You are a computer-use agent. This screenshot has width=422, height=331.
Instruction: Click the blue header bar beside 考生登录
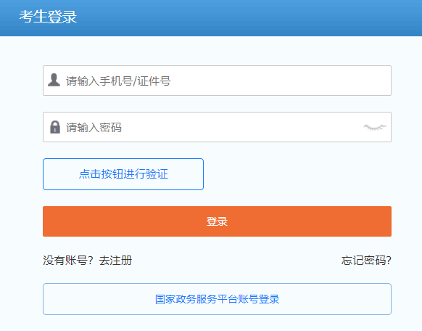[242, 17]
